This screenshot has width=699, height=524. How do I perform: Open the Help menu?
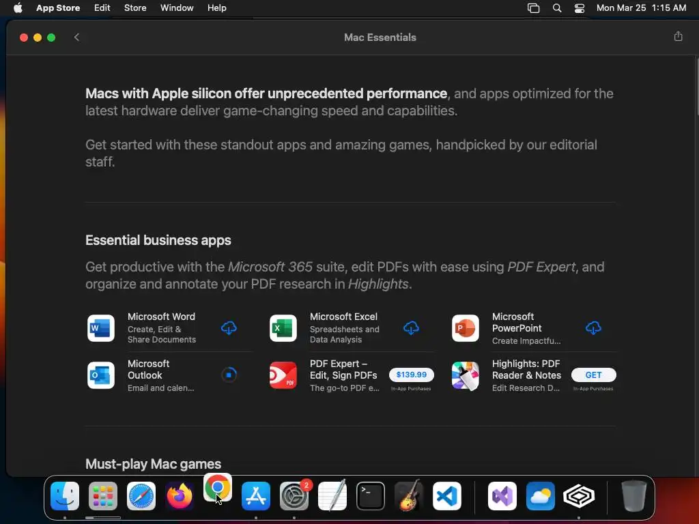click(x=216, y=8)
